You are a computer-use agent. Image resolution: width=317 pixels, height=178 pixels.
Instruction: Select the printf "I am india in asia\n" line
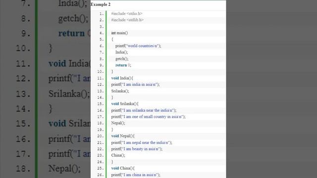point(135,85)
